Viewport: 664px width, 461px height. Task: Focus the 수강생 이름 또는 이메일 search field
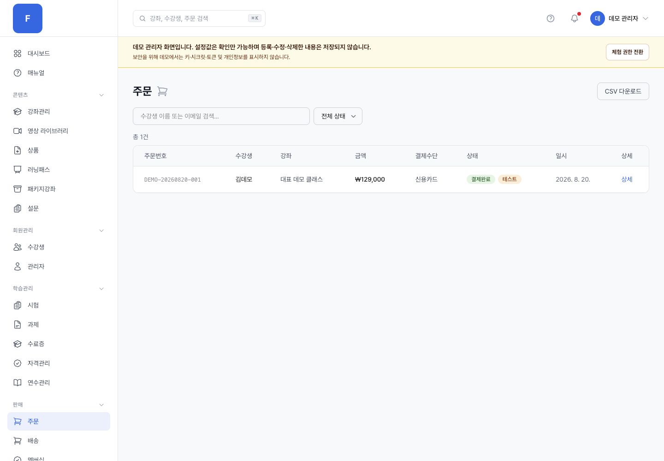click(x=221, y=116)
